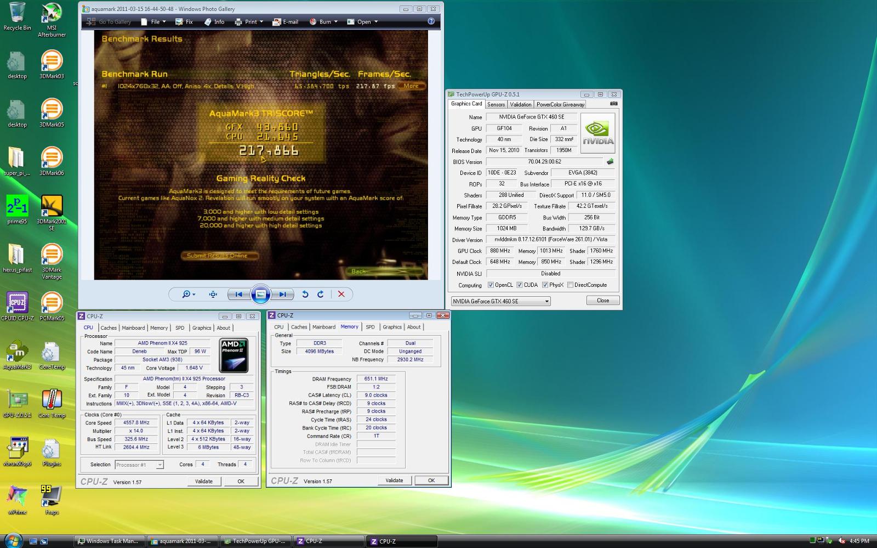Open Burn dropdown in Photo Gallery
877x548 pixels.
324,22
